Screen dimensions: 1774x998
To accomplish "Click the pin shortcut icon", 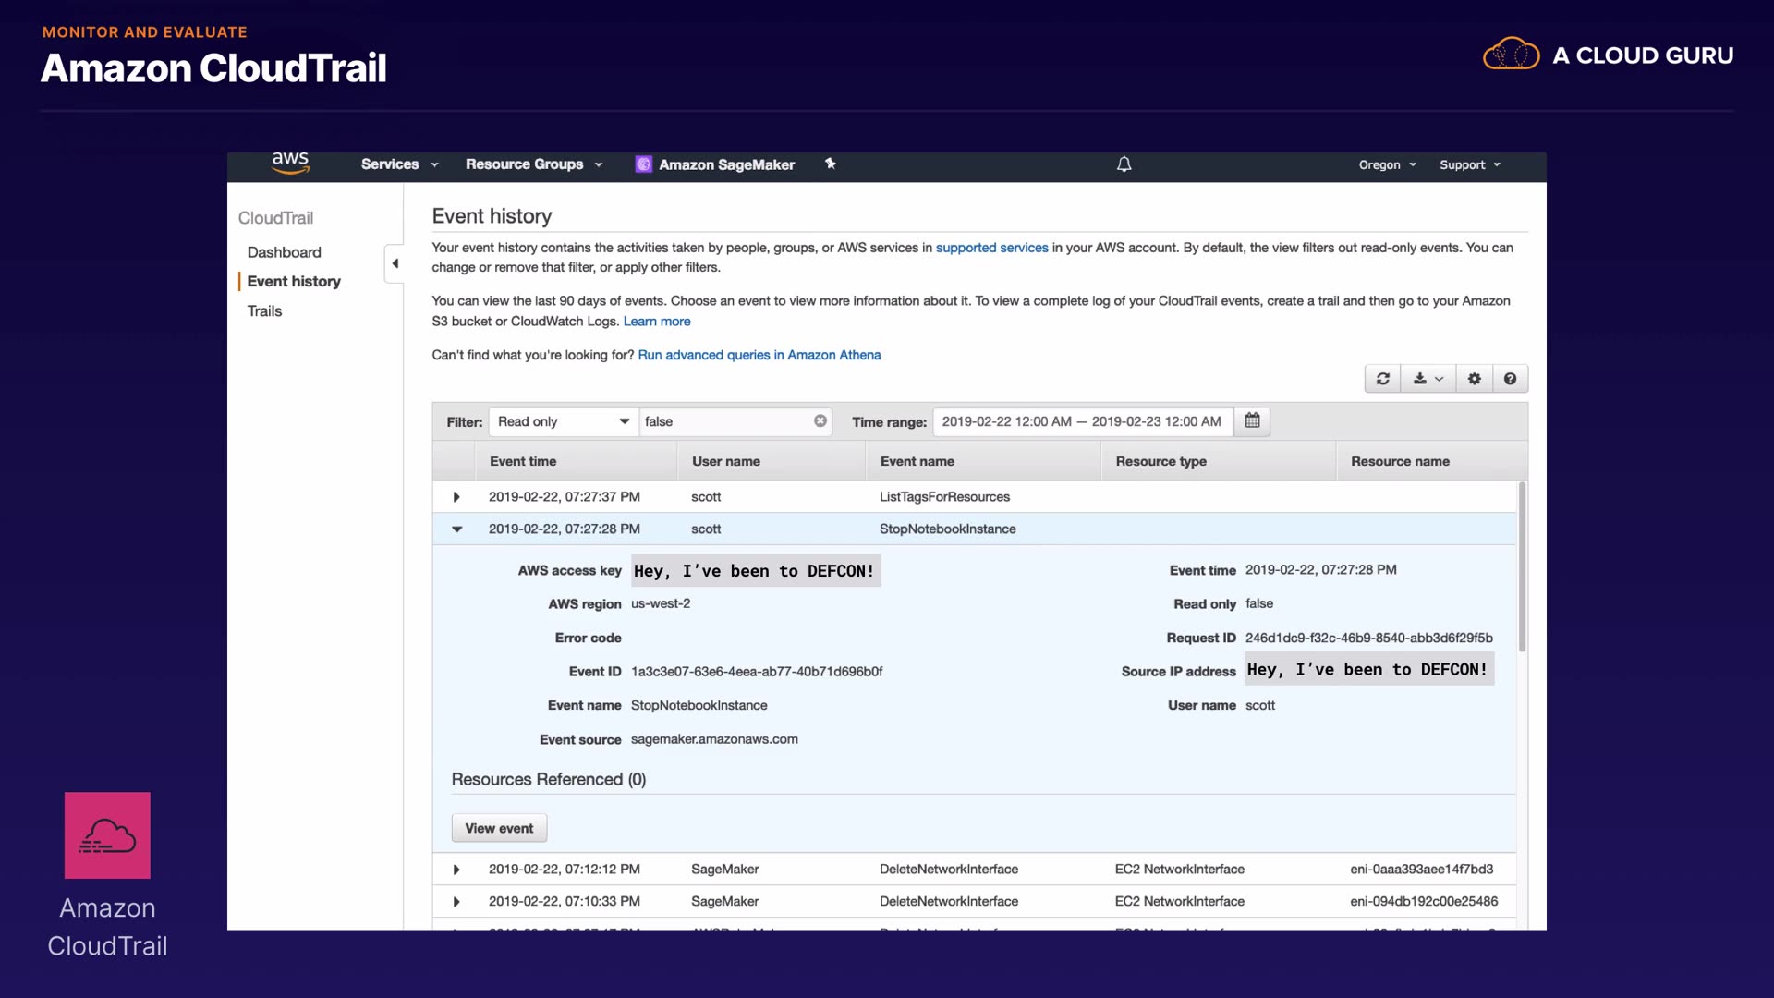I will 830,164.
